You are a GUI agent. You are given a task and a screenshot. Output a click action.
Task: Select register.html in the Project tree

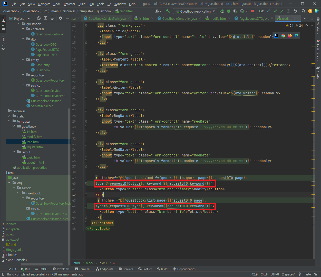35,147
